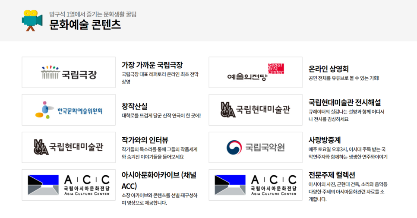Open the ACC logo card beside 아시아문화아카이브

click(69, 185)
